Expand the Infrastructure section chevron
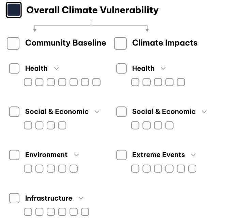Viewport: 225px width, 220px height. pos(81,198)
